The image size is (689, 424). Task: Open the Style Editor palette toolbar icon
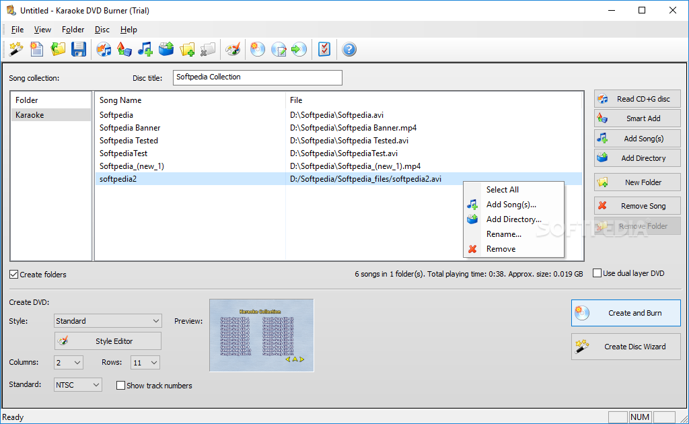click(x=233, y=49)
